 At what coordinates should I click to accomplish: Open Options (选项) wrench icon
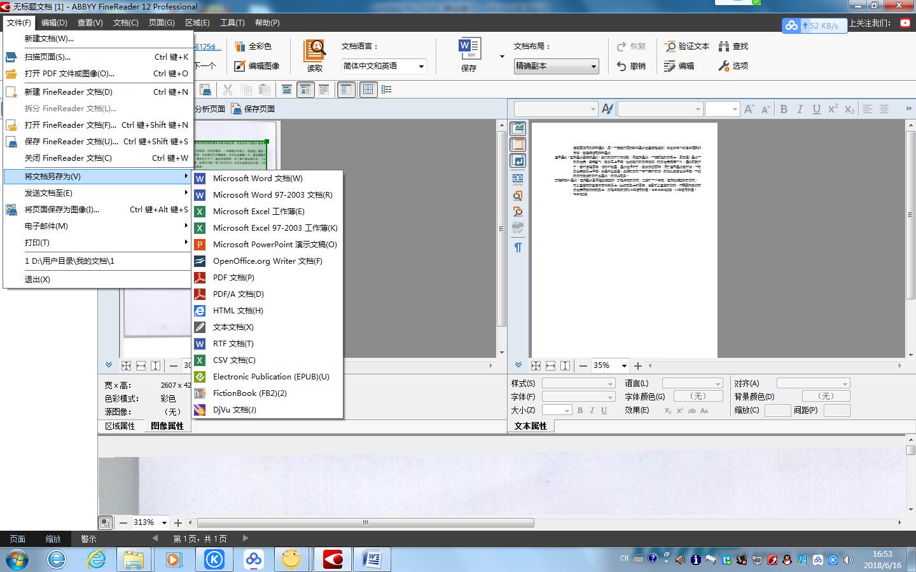[x=724, y=66]
